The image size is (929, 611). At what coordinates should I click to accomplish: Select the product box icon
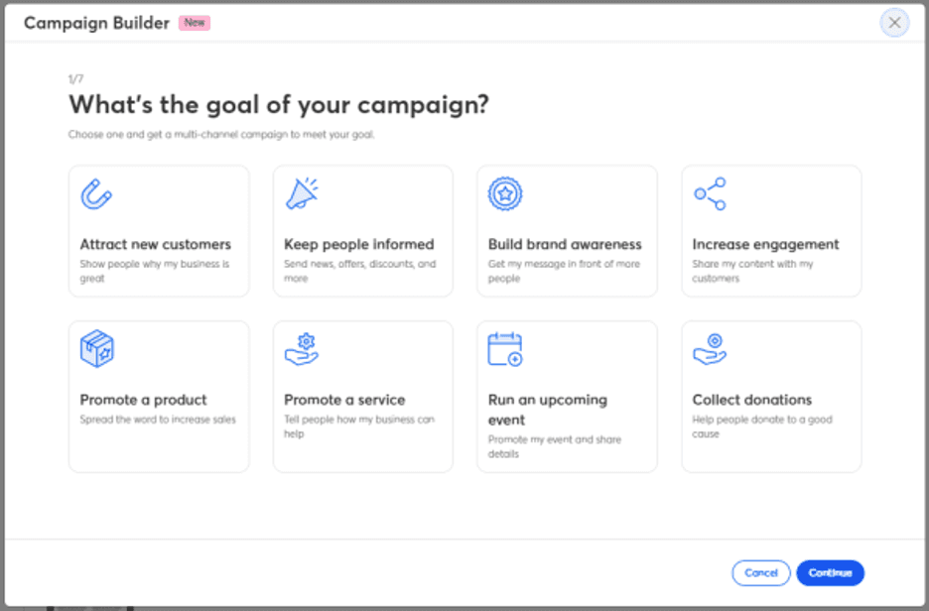click(x=96, y=349)
